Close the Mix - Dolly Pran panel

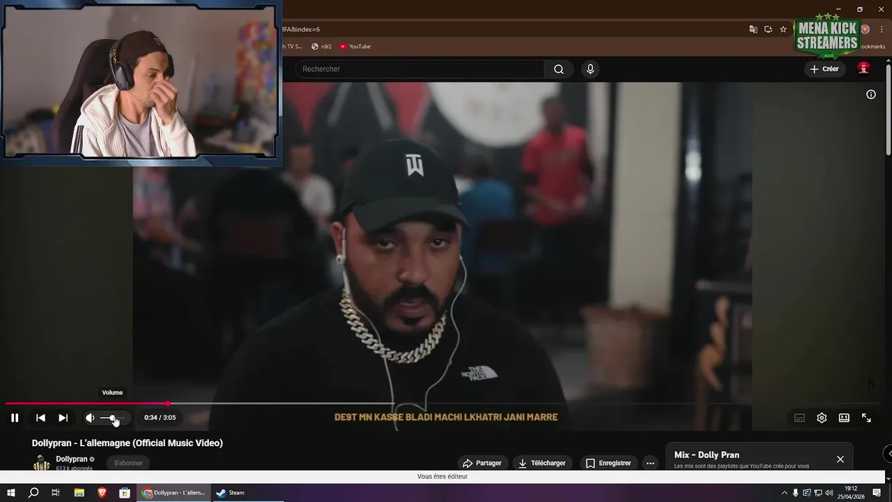point(840,459)
